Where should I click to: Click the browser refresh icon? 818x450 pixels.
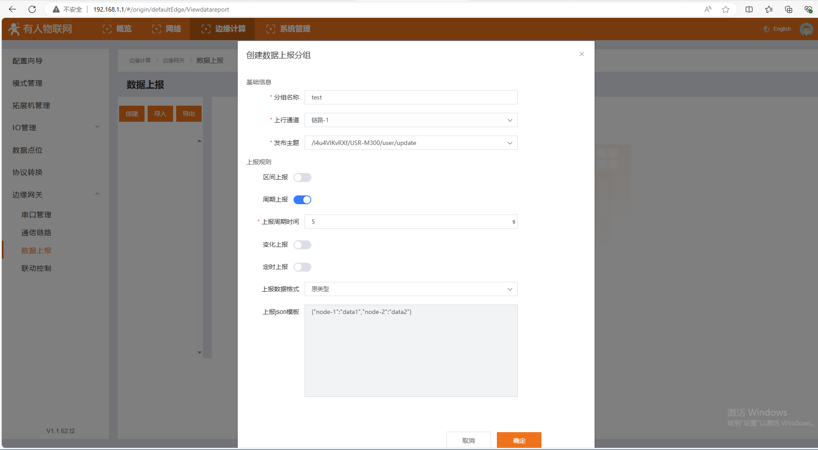pos(32,9)
